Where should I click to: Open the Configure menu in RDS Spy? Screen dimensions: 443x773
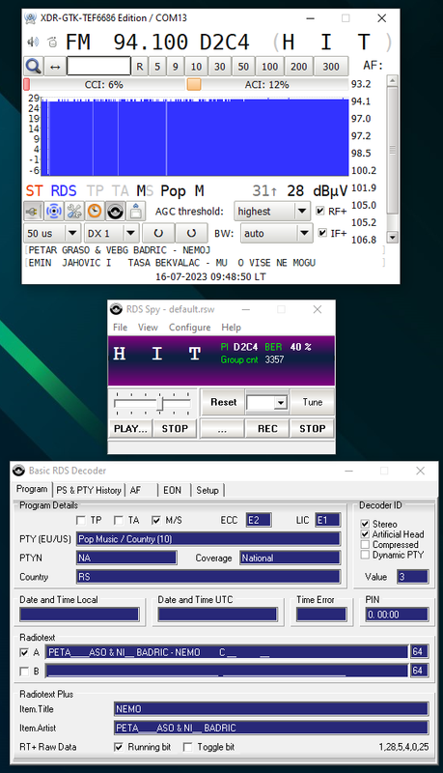pyautogui.click(x=189, y=328)
